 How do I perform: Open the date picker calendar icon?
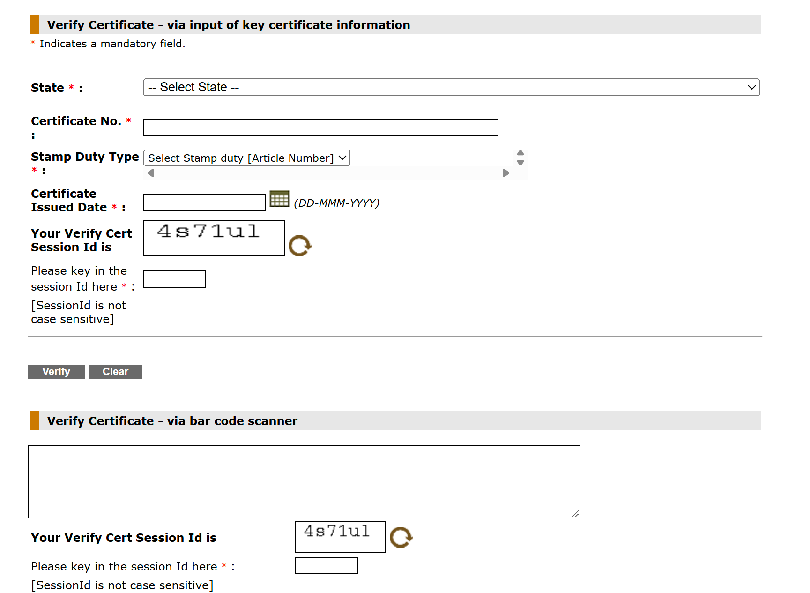pos(280,199)
